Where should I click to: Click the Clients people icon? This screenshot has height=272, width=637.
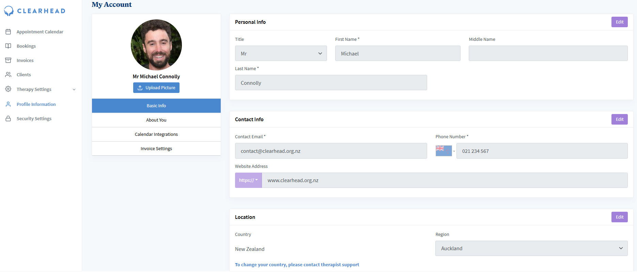[x=8, y=75]
